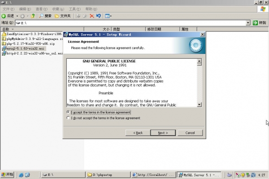Click the yellow shield tray icon

click(x=243, y=175)
